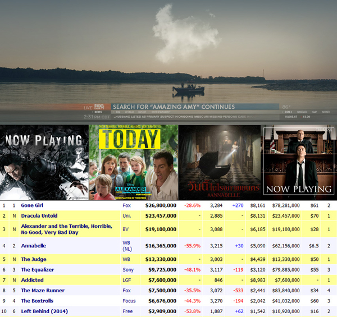Open The Boxtrolls movie link
Viewport: 337px width, 317px height.
point(37,301)
